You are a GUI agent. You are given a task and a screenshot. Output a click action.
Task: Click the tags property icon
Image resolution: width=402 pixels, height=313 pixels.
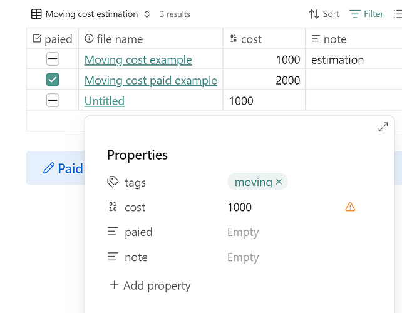[113, 182]
